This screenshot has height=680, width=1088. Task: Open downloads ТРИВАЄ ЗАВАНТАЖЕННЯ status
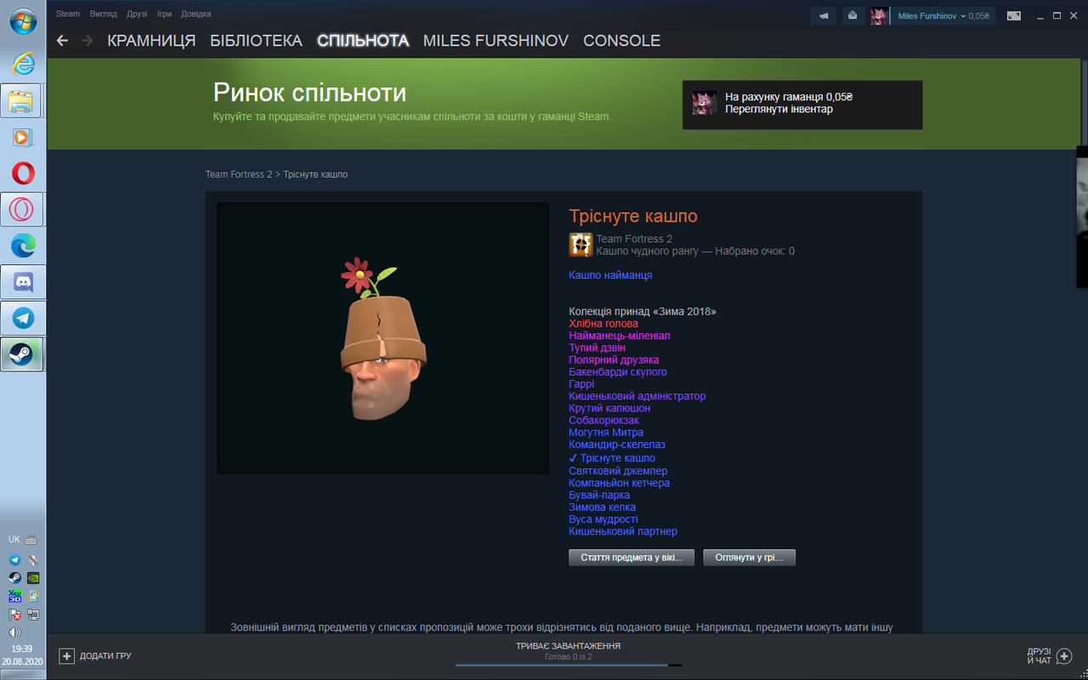click(568, 646)
